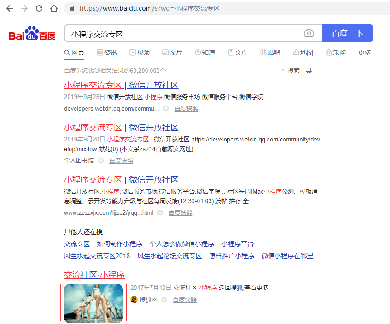This screenshot has width=390, height=324.
Task: Click the 百度为您找到相关结果约60,200,000个 text
Action: pos(115,71)
